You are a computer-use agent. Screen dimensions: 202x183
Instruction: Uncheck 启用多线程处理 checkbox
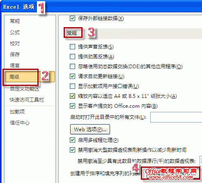[x=72, y=140]
